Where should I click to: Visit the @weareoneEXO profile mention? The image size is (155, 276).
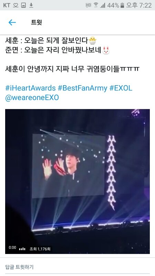coord(32,98)
